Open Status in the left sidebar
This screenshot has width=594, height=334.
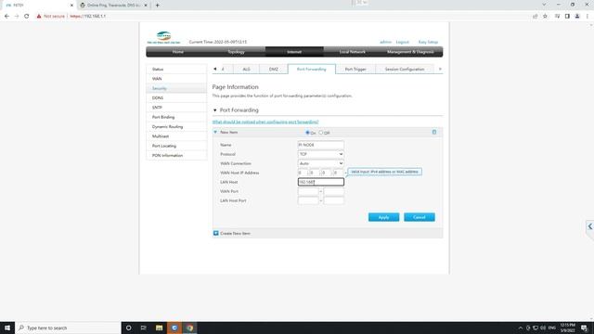click(x=176, y=70)
